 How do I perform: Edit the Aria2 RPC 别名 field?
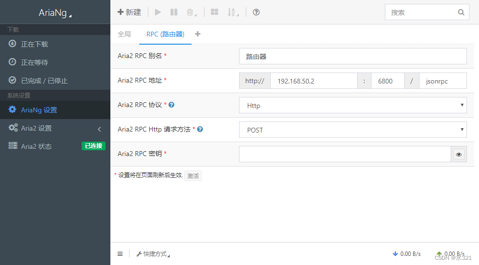(x=353, y=56)
